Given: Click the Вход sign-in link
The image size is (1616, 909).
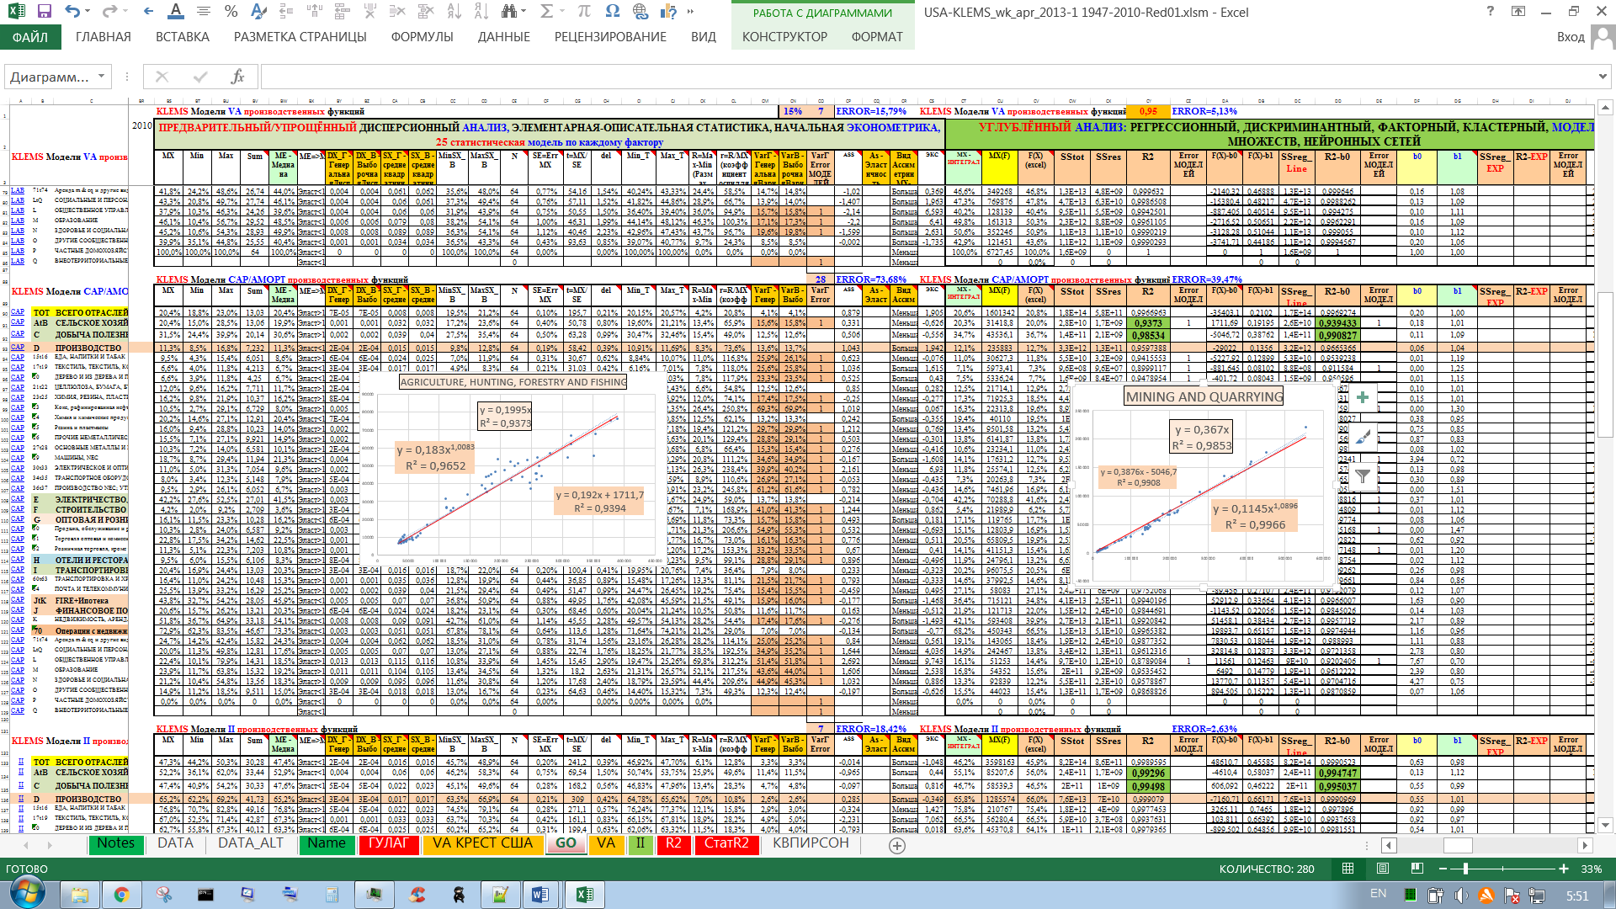Looking at the screenshot, I should tap(1570, 37).
